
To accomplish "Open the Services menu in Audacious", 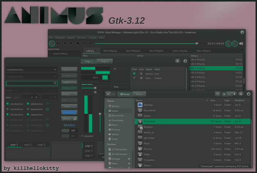I will tap(82, 38).
